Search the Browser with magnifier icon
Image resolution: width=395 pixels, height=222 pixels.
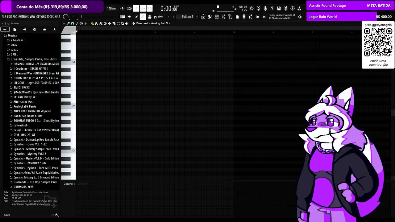[x=57, y=215]
